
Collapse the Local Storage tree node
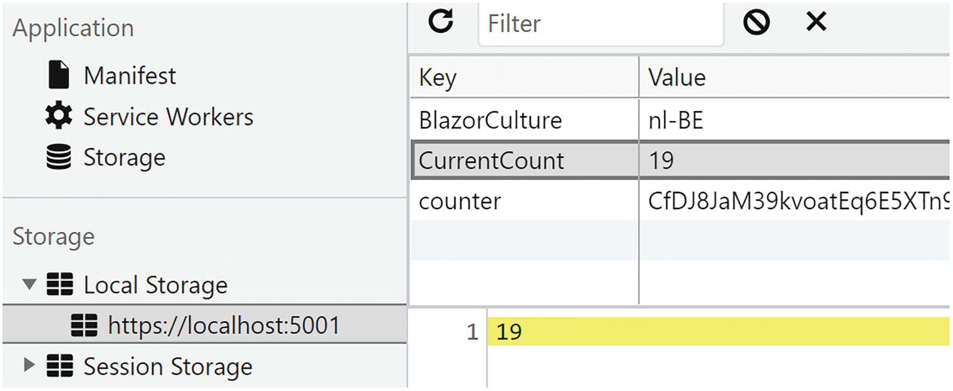pos(29,284)
